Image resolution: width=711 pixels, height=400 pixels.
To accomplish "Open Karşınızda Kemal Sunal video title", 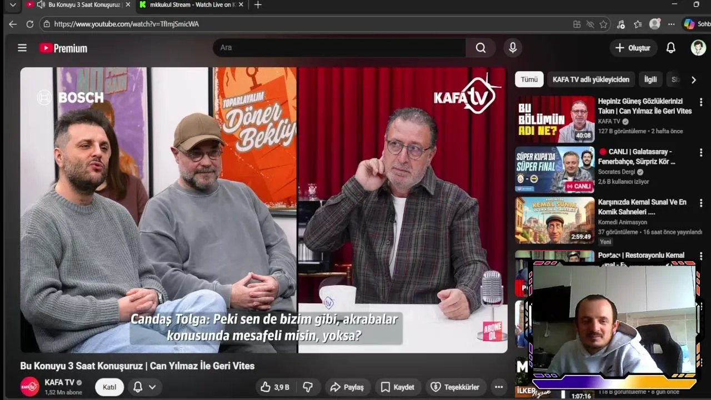I will (642, 207).
